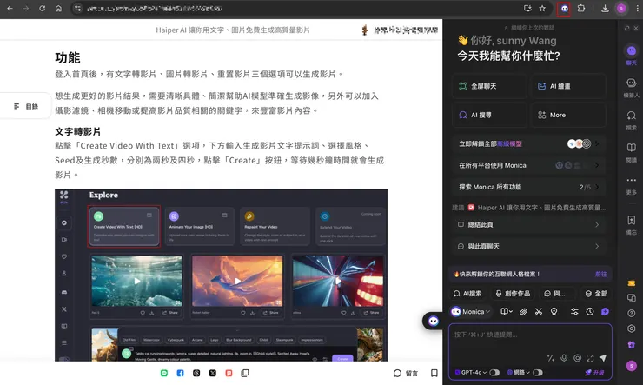Open the 閱讀 reading tab in Monica sidebar

pos(632,153)
